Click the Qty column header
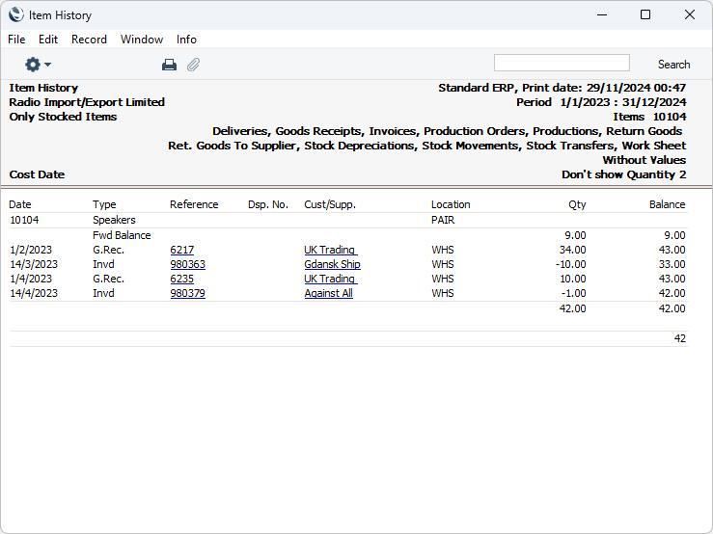Viewport: 713px width, 534px height. 577,204
